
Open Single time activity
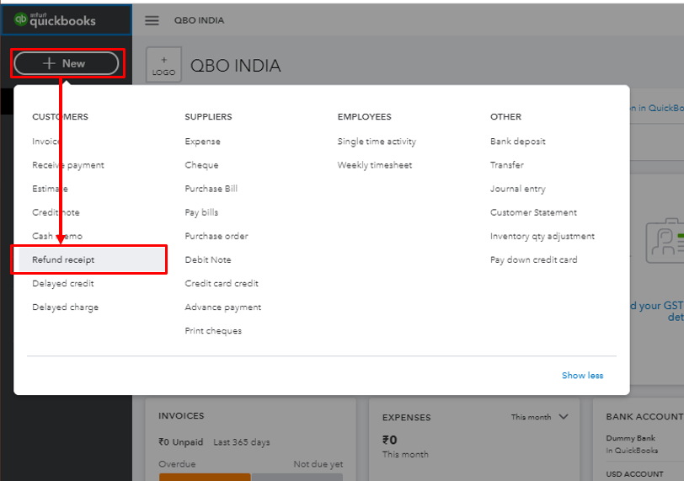pos(377,142)
